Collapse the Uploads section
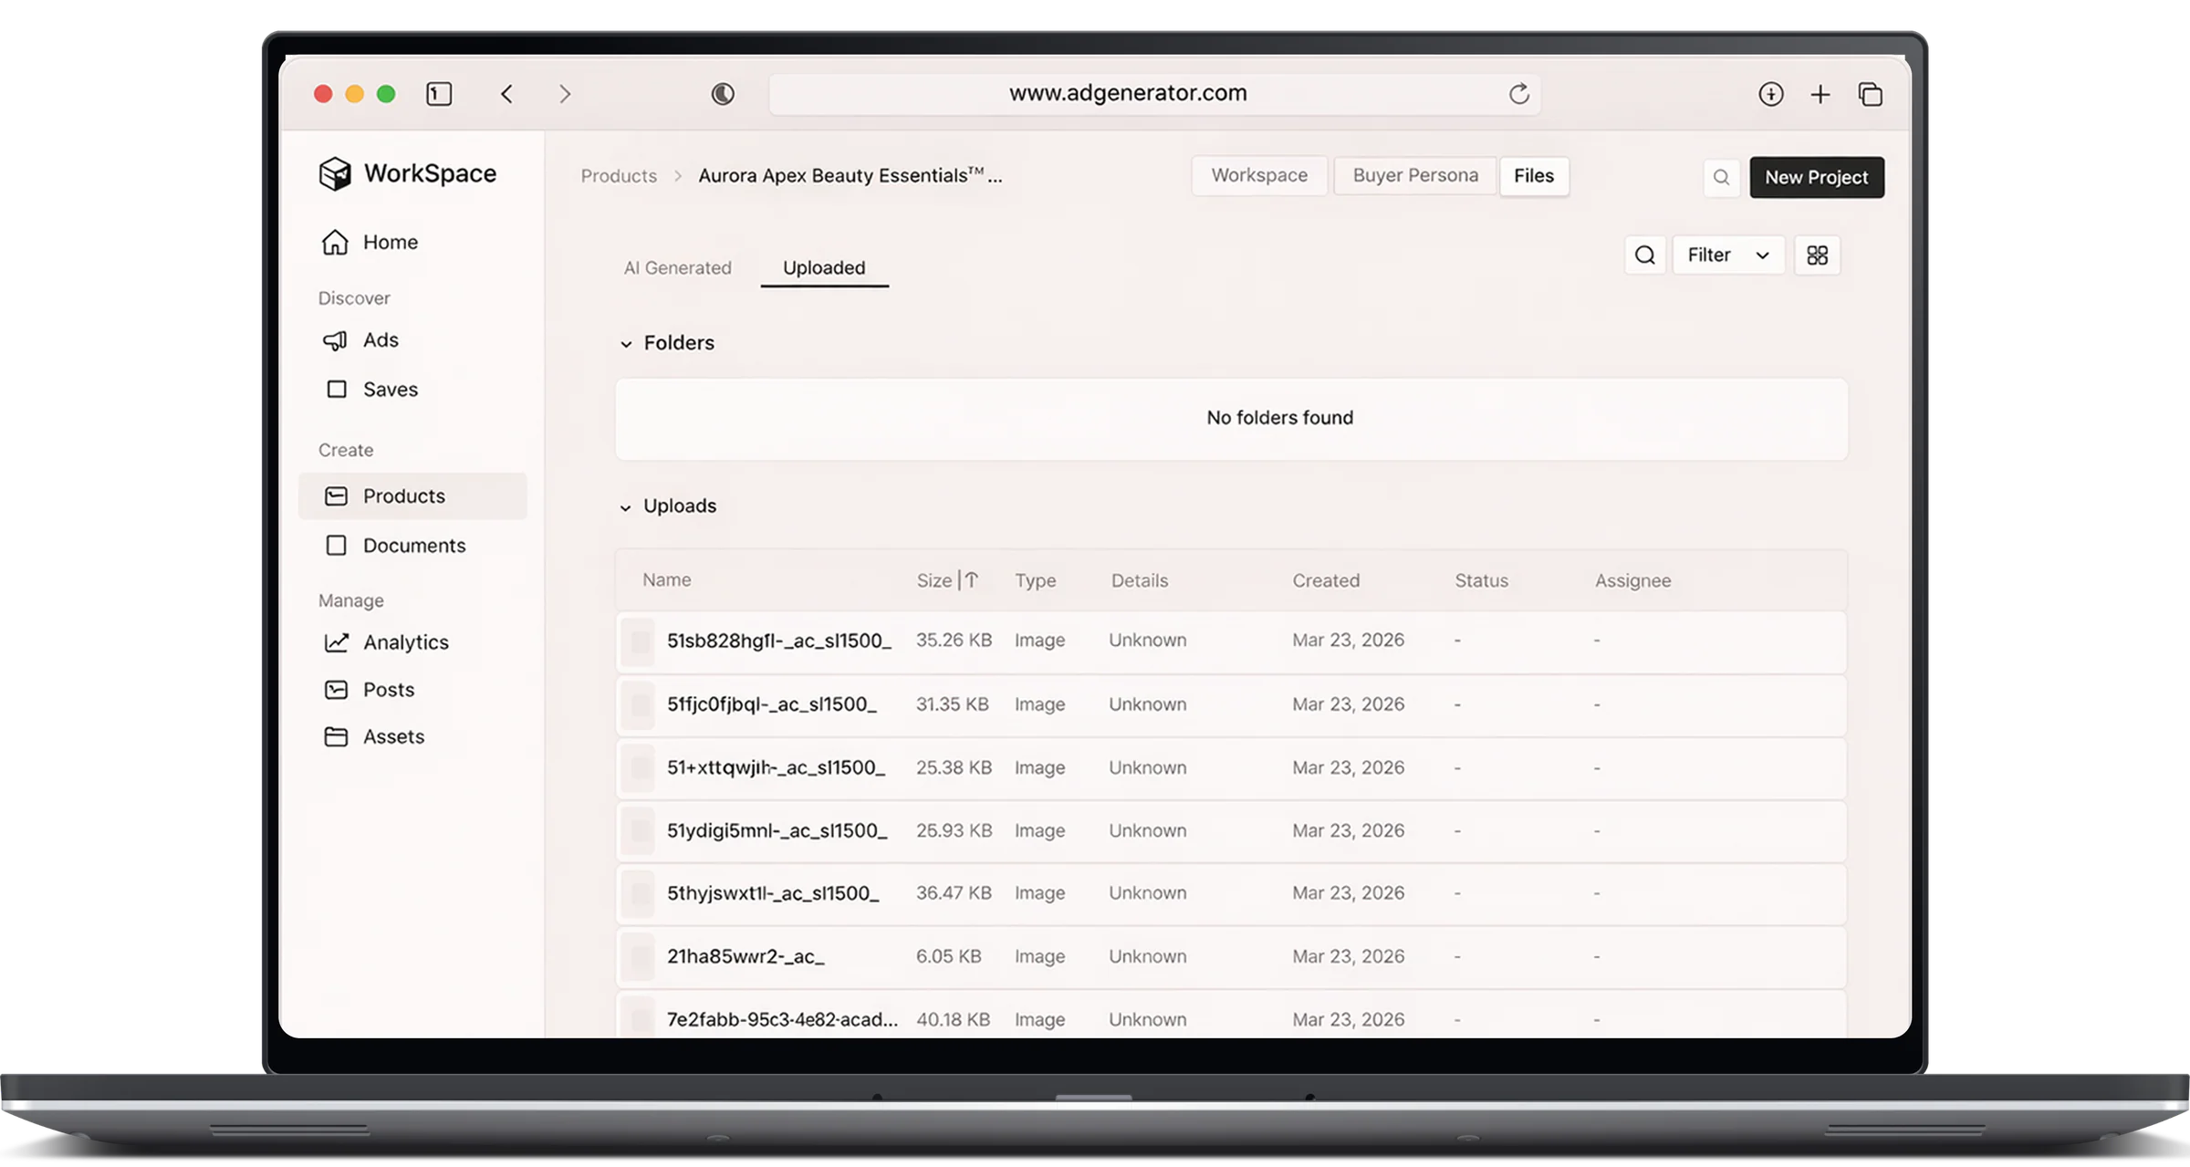This screenshot has height=1167, width=2190. (626, 507)
